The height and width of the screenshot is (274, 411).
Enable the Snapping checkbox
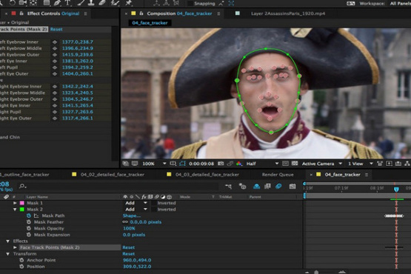(190, 3)
